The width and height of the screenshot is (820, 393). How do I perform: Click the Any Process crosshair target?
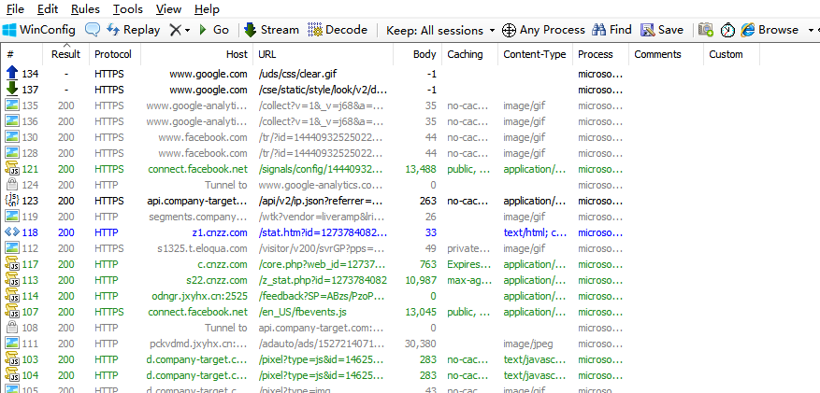[543, 30]
